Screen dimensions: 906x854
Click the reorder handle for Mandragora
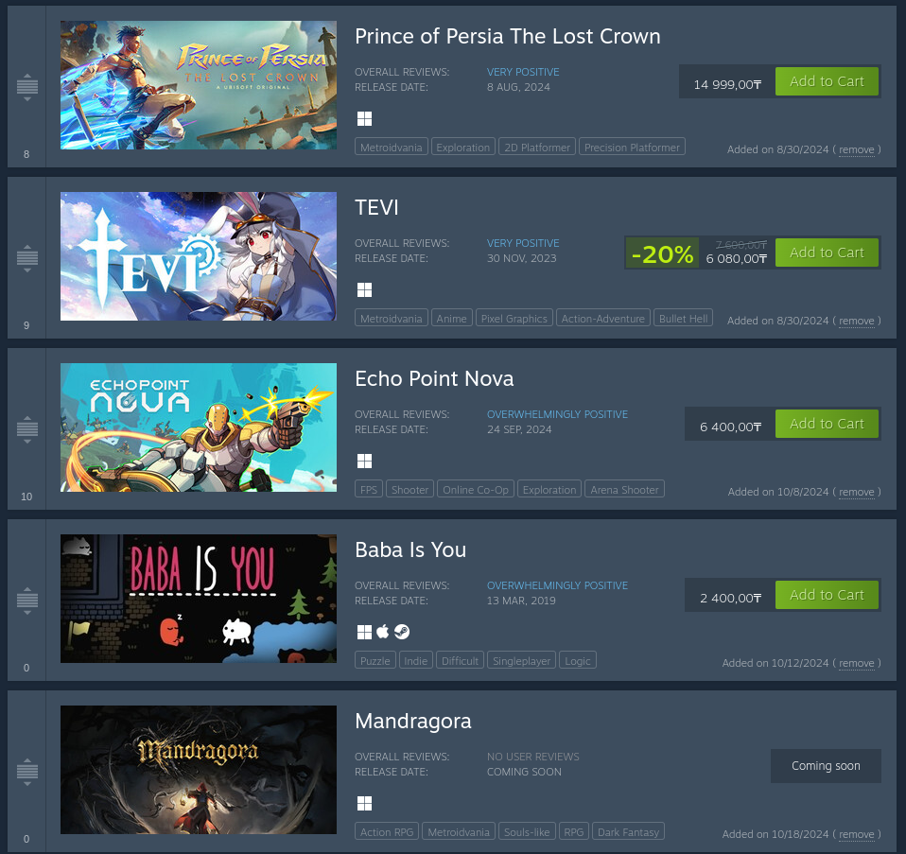(x=27, y=772)
